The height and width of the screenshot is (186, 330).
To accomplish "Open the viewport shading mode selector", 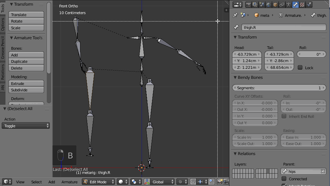I will point(123,182).
